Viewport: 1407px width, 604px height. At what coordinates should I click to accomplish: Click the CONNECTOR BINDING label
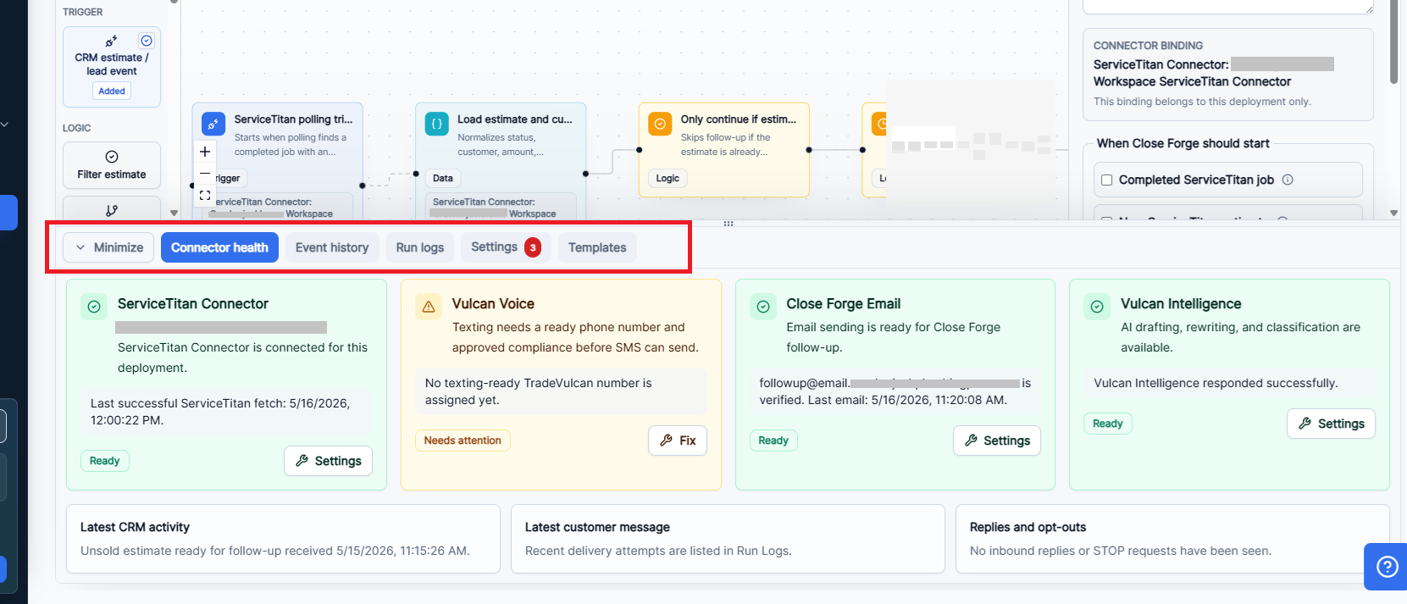[1148, 46]
